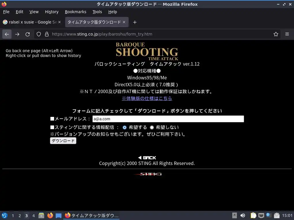
Task: Click the update notification tray icon
Action: pyautogui.click(x=269, y=215)
